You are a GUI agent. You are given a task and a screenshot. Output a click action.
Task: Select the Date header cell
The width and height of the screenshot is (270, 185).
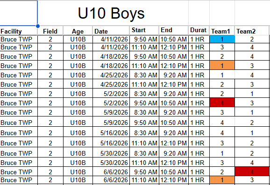click(x=111, y=31)
